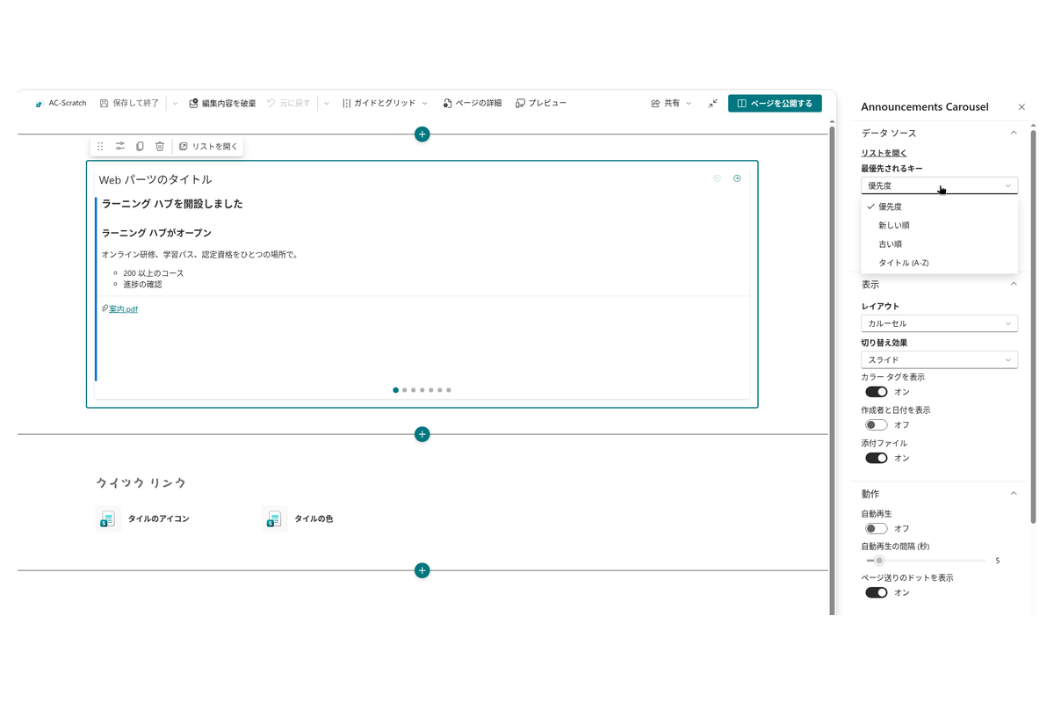Screen dimensions: 1054x703
Task: Click the collapse header arrows icon
Action: tap(713, 103)
